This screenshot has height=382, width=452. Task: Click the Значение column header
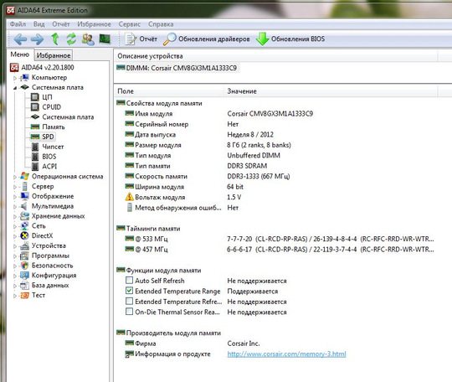(x=331, y=91)
